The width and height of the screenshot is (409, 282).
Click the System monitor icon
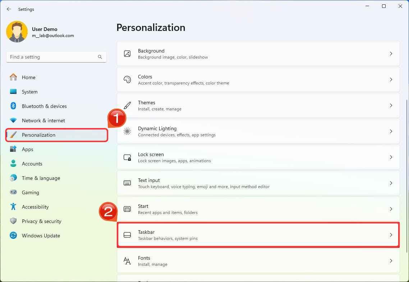tap(13, 92)
